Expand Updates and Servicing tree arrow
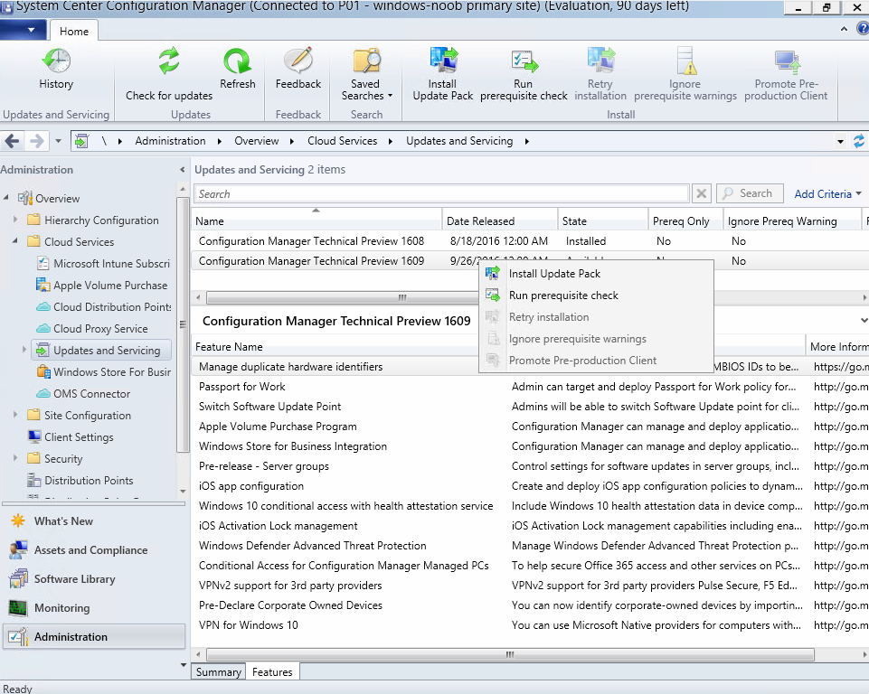Image resolution: width=869 pixels, height=694 pixels. click(x=24, y=350)
